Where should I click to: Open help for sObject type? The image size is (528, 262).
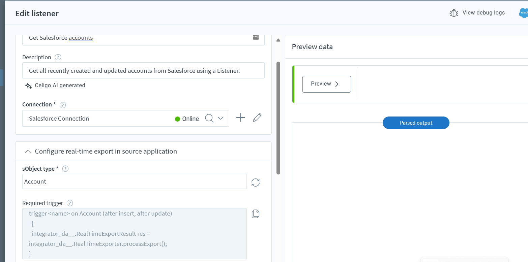(66, 169)
